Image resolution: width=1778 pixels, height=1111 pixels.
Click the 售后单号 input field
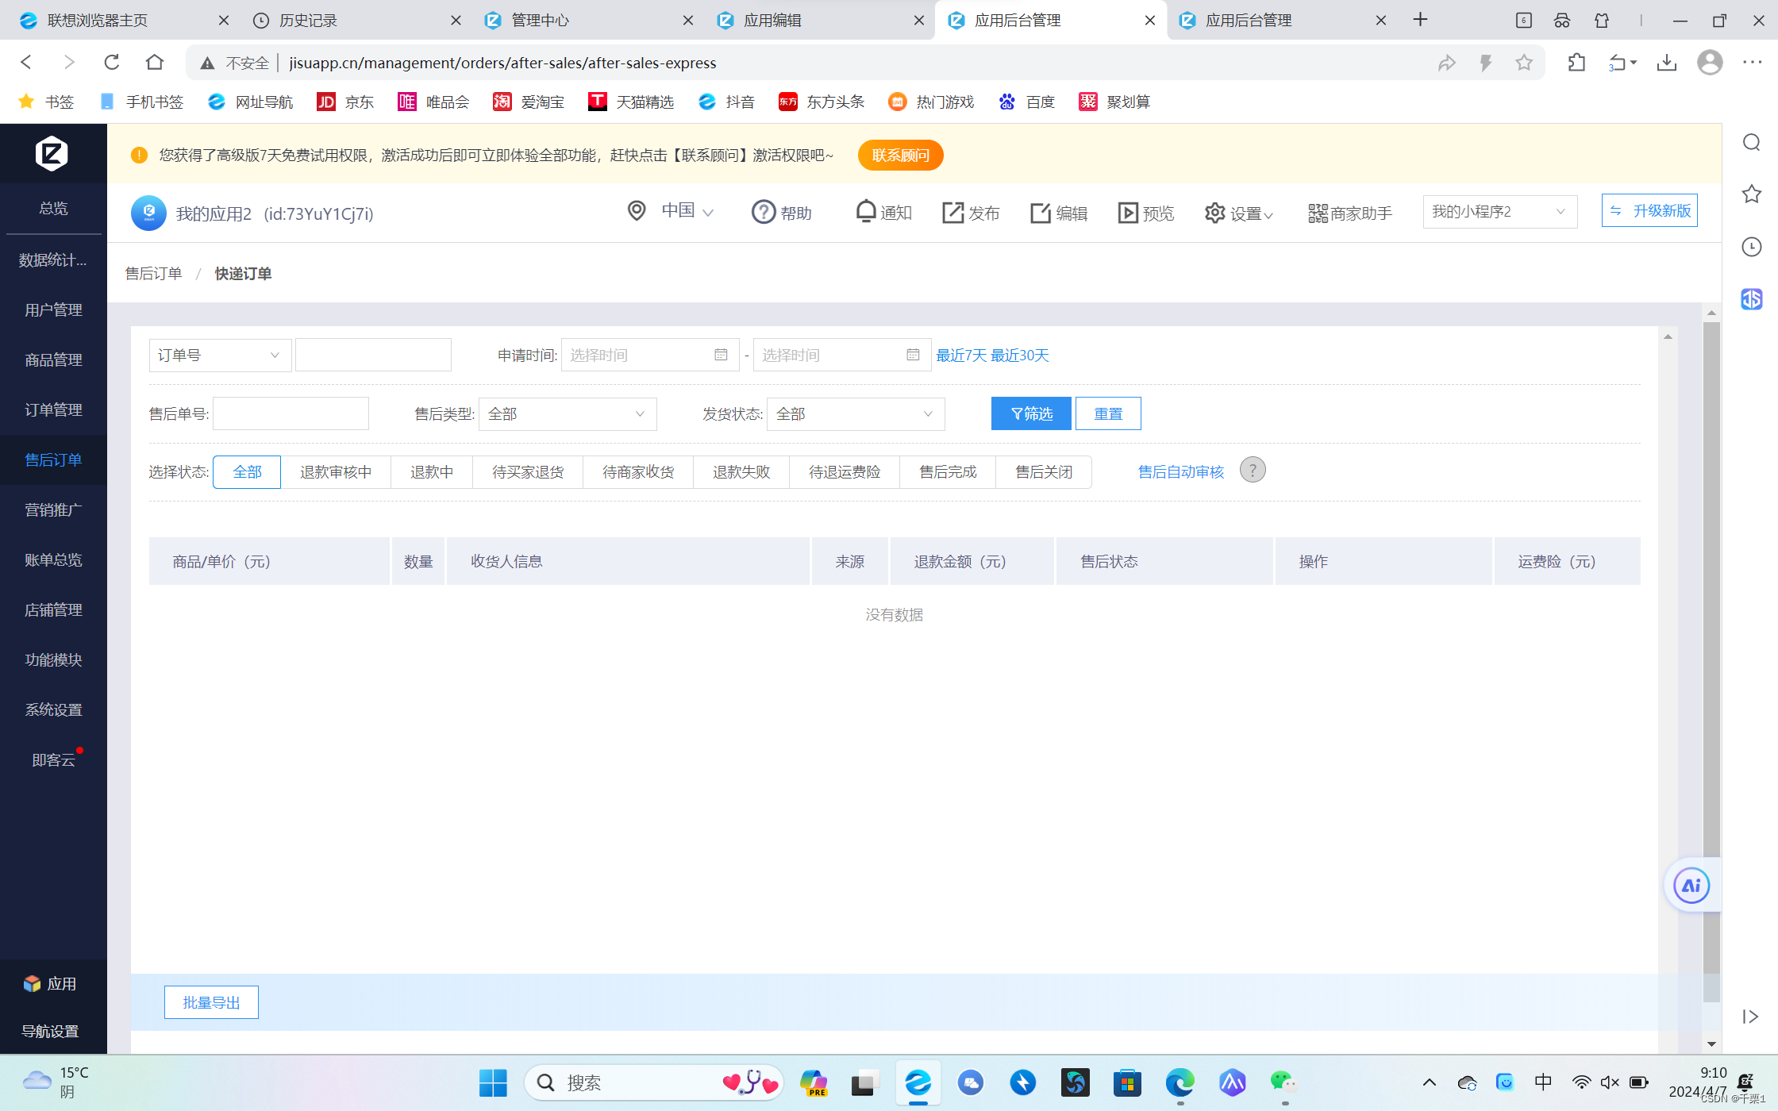click(x=291, y=414)
